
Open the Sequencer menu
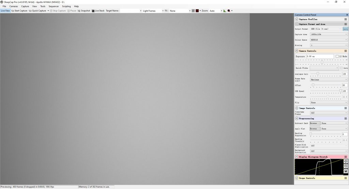pos(54,6)
